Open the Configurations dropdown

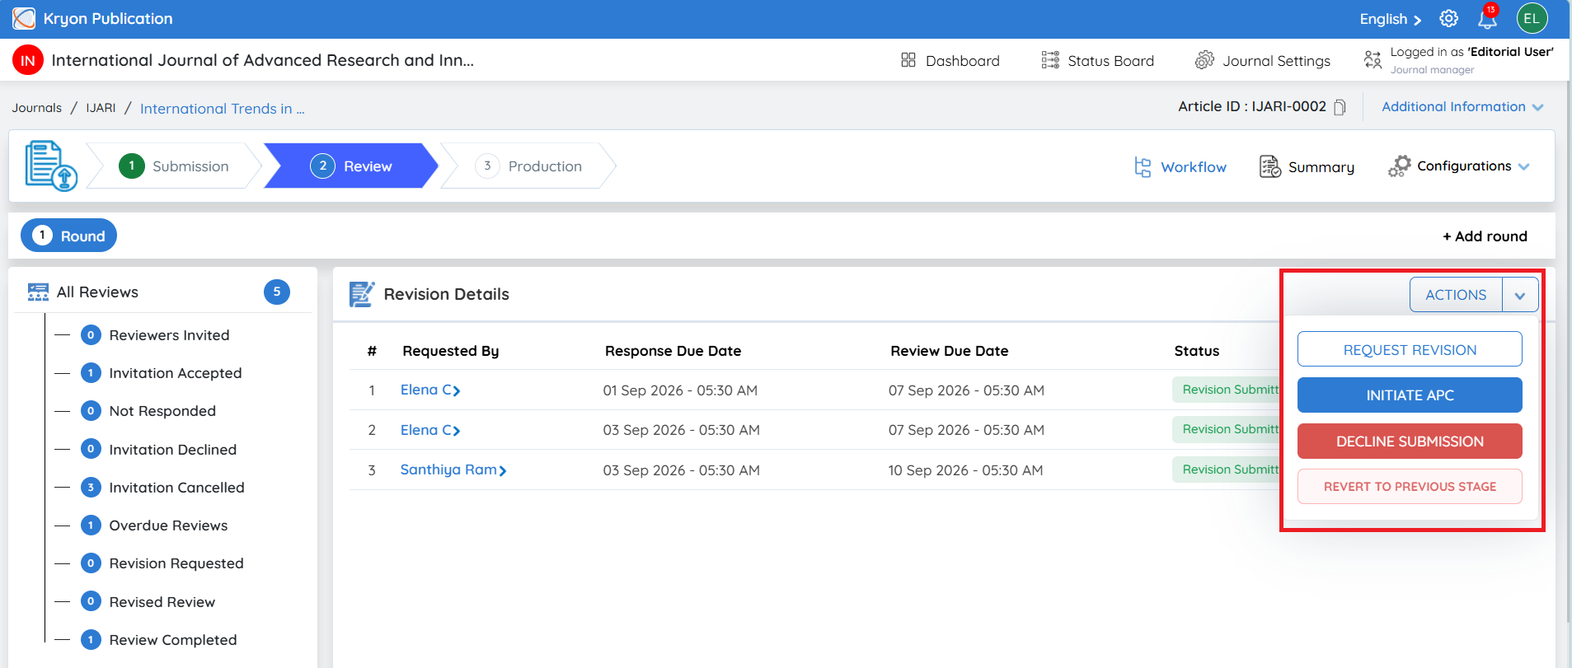[1459, 166]
